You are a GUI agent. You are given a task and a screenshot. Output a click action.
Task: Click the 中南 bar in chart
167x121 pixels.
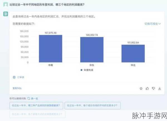pos(51,49)
